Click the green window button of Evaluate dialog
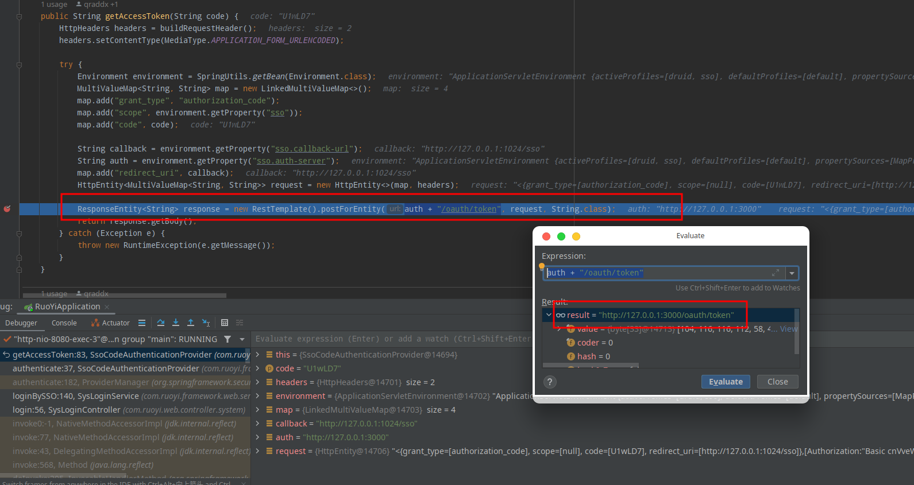Viewport: 914px width, 485px height. tap(561, 236)
